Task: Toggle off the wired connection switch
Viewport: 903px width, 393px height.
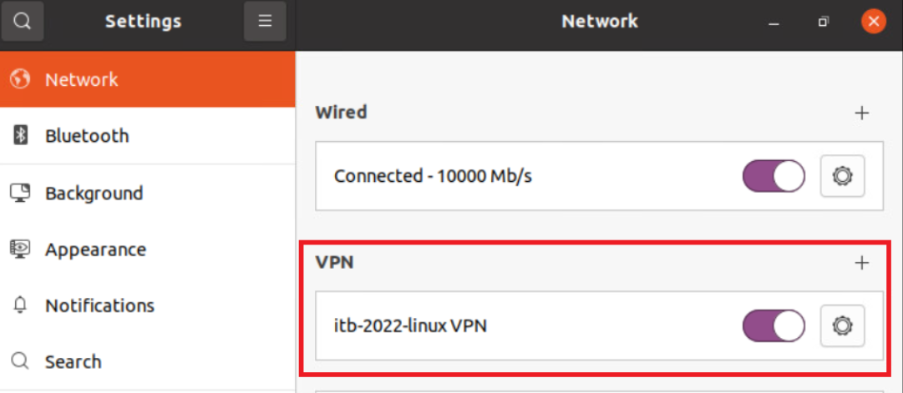Action: tap(774, 176)
